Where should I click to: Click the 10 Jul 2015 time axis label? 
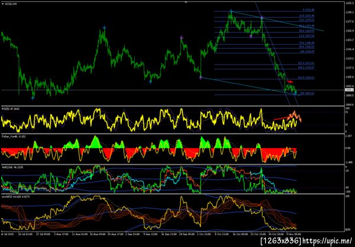click(7, 234)
